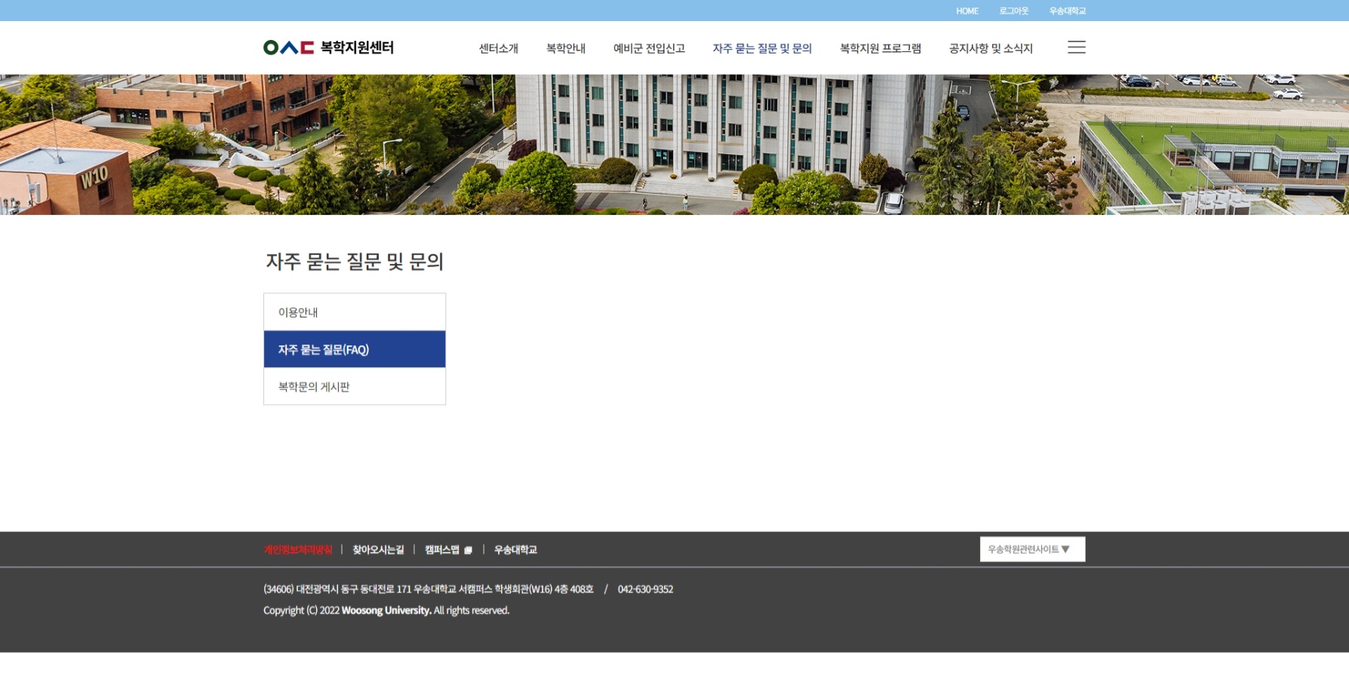Open the 복학안내 menu
The image size is (1349, 680).
[565, 48]
